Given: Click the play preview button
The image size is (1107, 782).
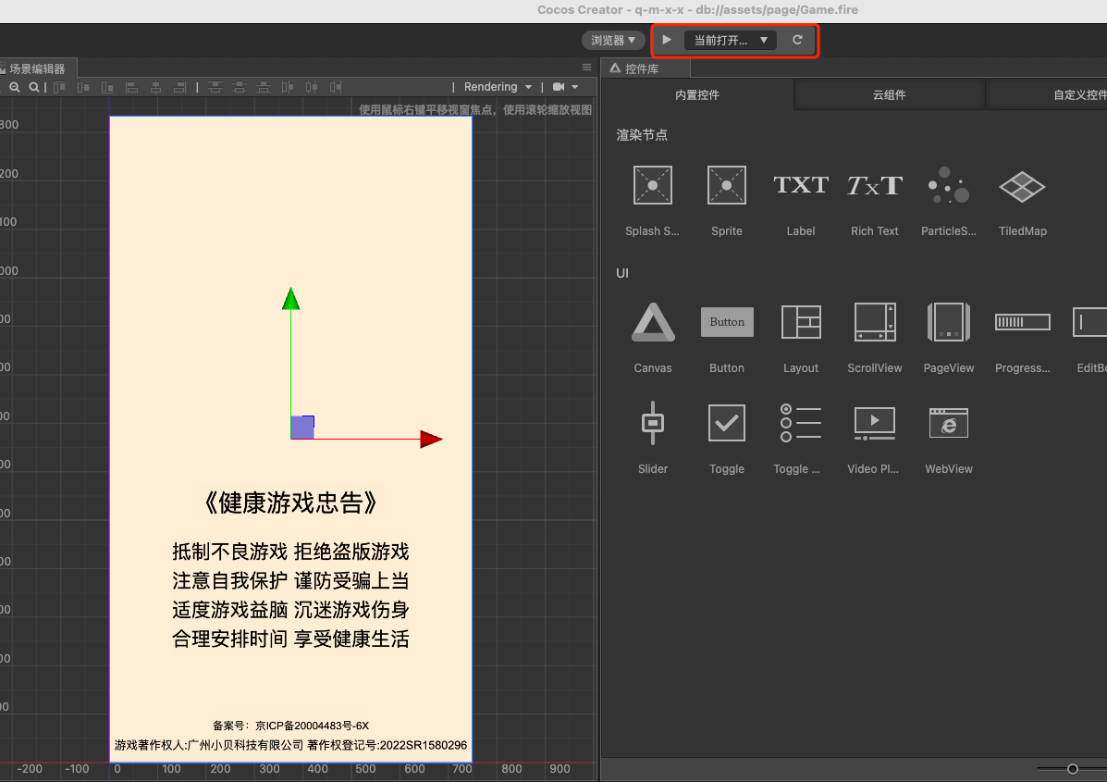Looking at the screenshot, I should click(x=667, y=41).
